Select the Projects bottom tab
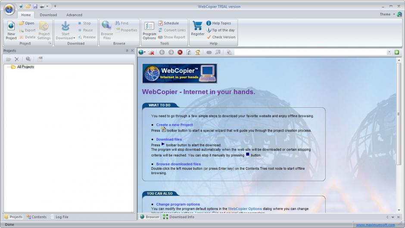405x228 pixels. (x=13, y=217)
